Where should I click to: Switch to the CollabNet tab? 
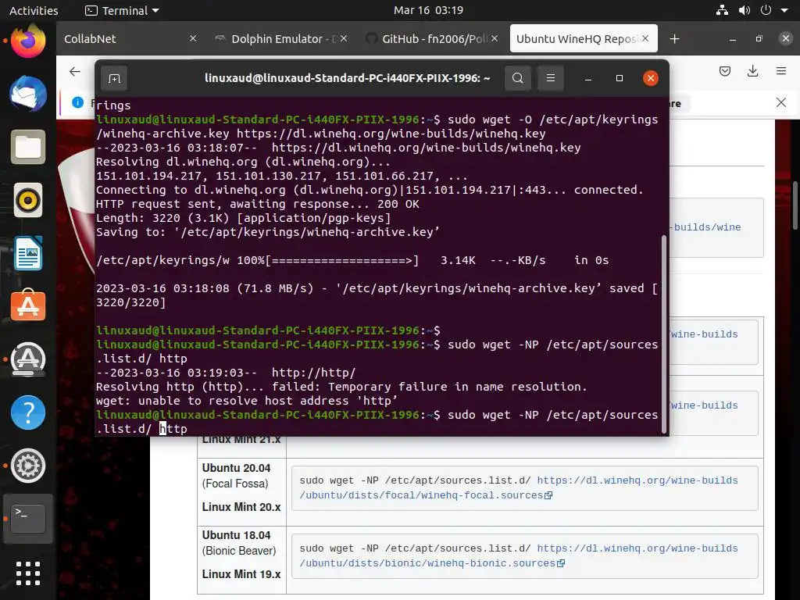click(x=130, y=39)
